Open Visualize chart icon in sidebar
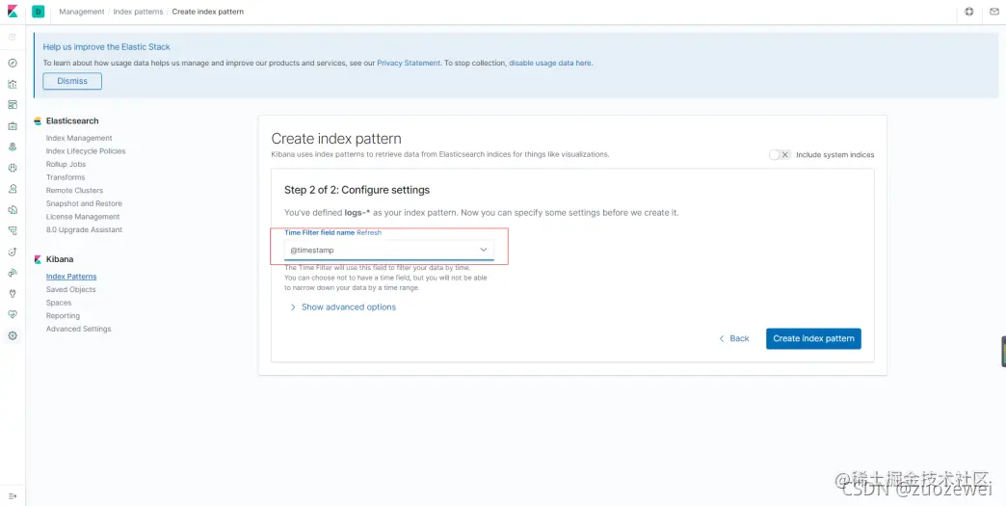The width and height of the screenshot is (1006, 506). pyautogui.click(x=13, y=84)
